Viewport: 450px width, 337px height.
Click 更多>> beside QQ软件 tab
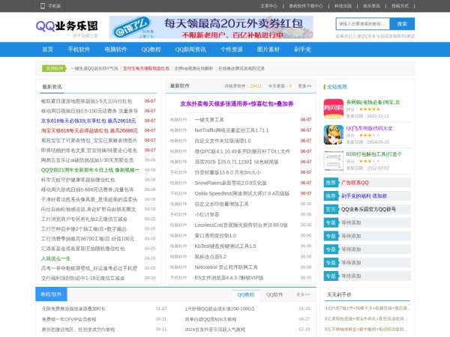[x=303, y=294]
